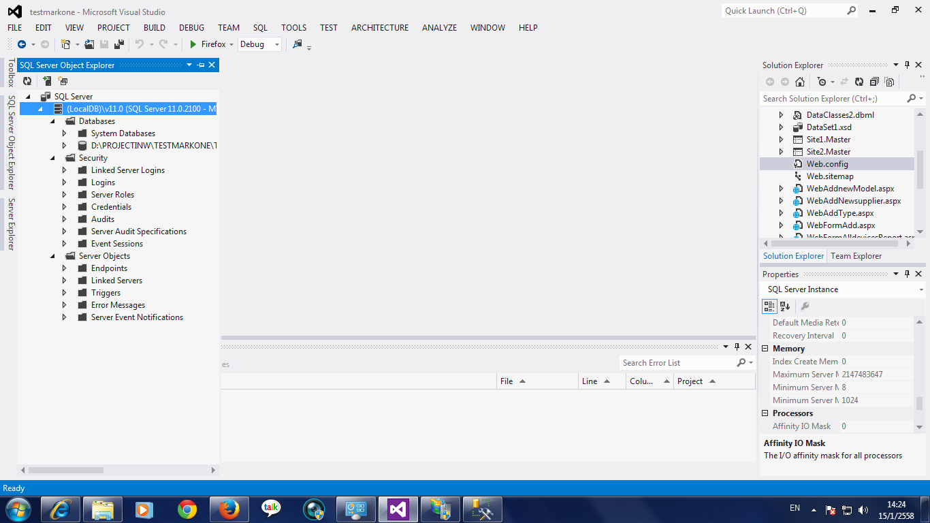The image size is (930, 523).
Task: Click the Maximum Server Memory value 2147483647
Action: pyautogui.click(x=876, y=375)
